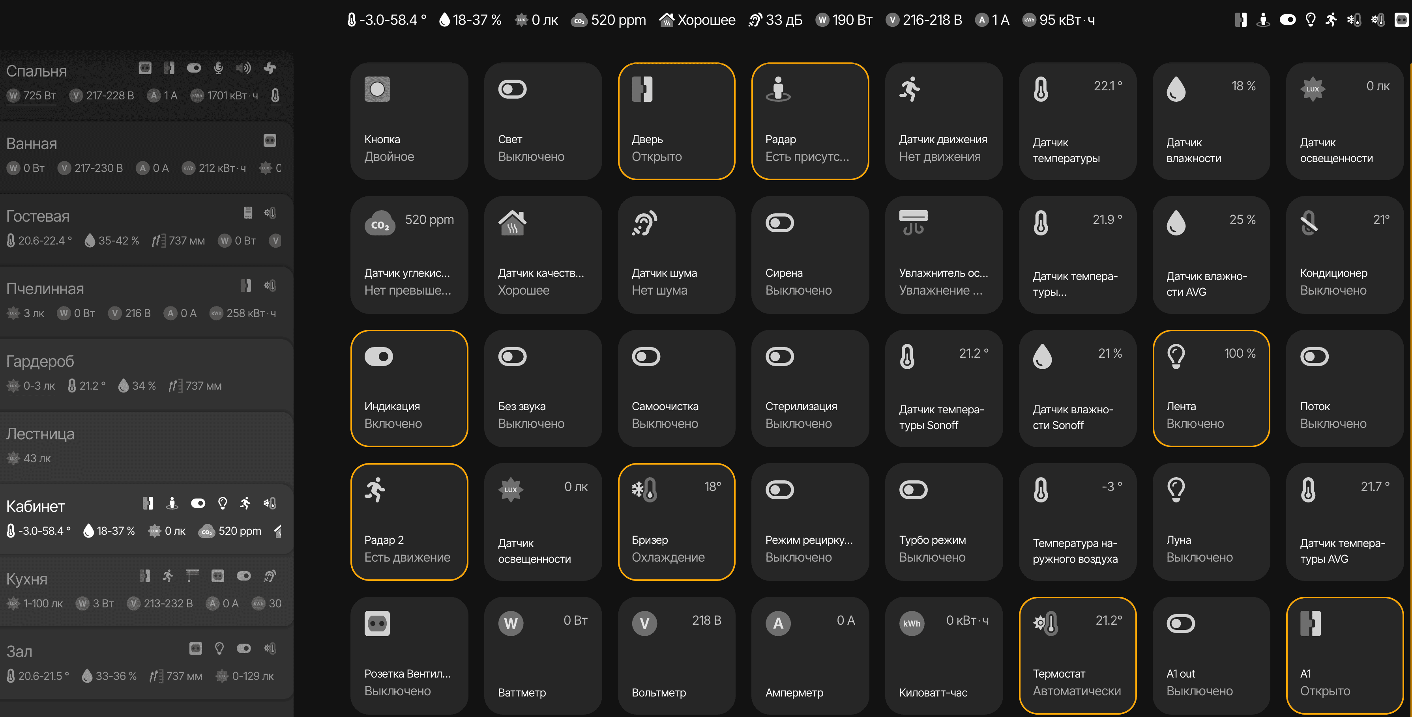Image resolution: width=1412 pixels, height=717 pixels.
Task: Open the Гостевая room panel
Action: (x=37, y=217)
